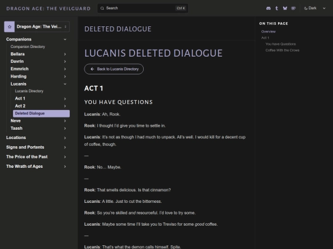Click the ACT 1 heading
The width and height of the screenshot is (333, 249).
coord(94,89)
